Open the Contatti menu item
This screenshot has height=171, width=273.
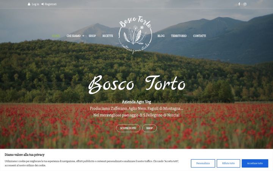pos(199,36)
